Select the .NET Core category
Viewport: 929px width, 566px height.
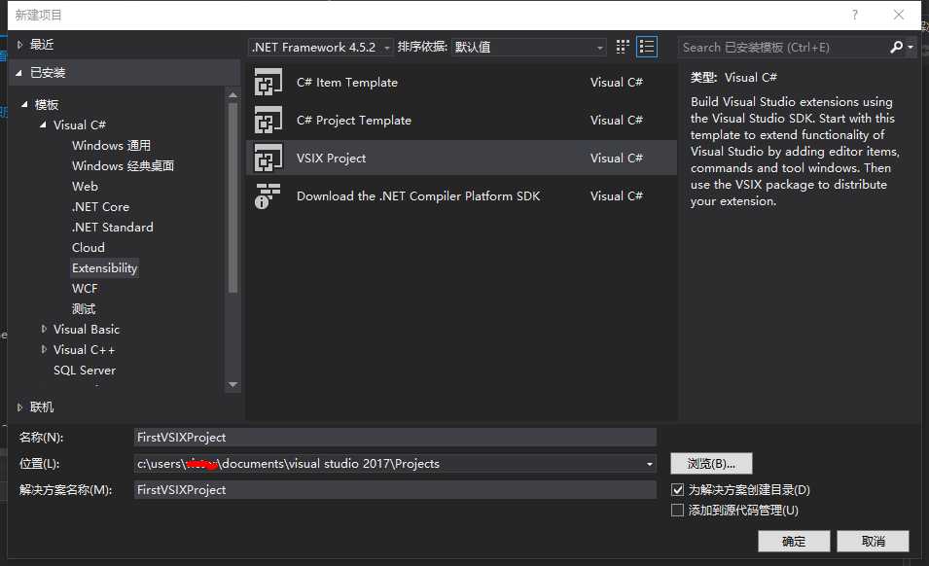coord(100,207)
